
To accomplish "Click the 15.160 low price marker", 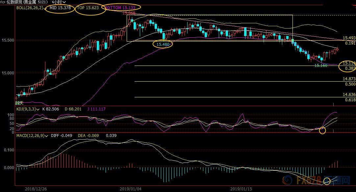I will [321, 66].
